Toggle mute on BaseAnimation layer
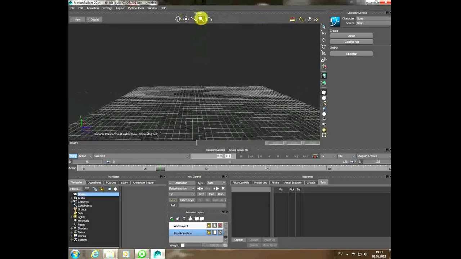Viewport: 461px width, 259px height. click(220, 232)
